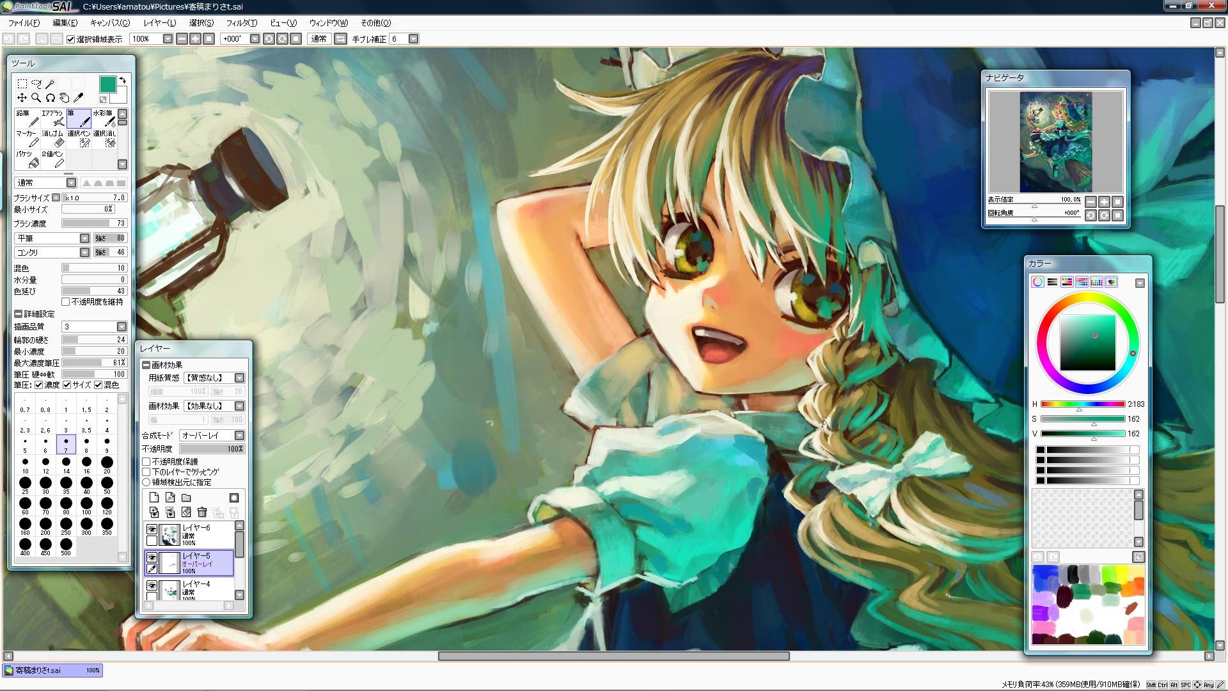Choose the エアブラシ airbrush tool
Image resolution: width=1228 pixels, height=691 pixels.
pos(52,118)
